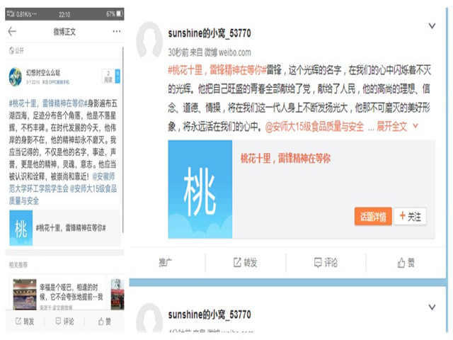Tap the mobile repost (转发) icon

pos(23,321)
